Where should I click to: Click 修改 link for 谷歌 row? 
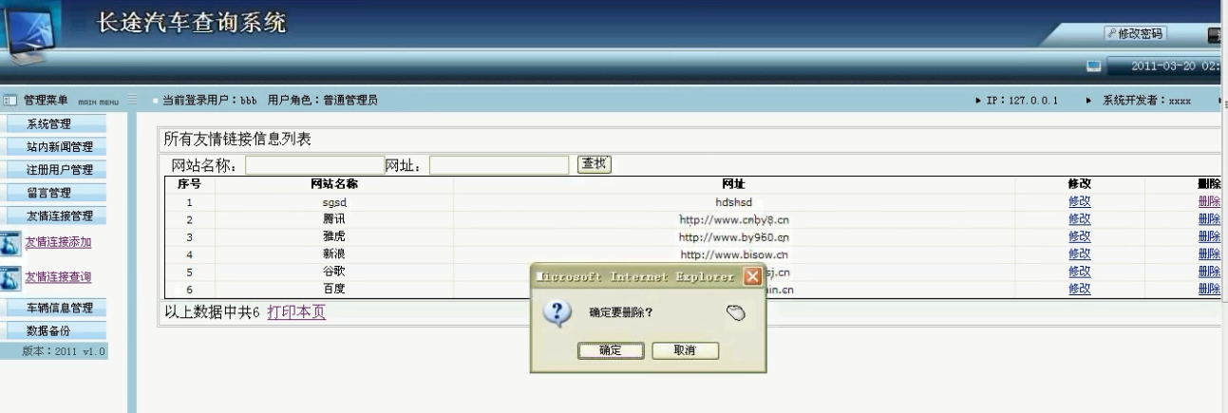click(x=1080, y=272)
